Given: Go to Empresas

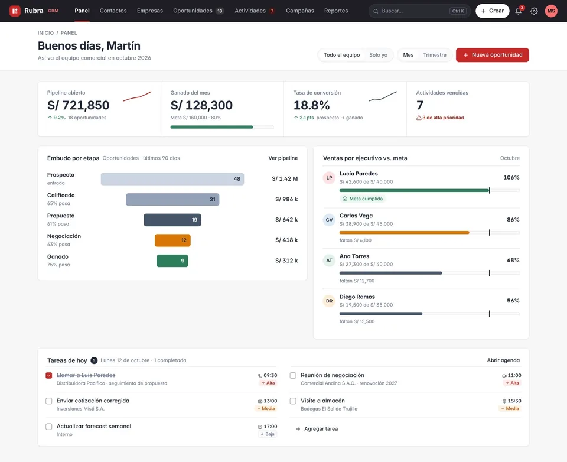Looking at the screenshot, I should [x=149, y=11].
